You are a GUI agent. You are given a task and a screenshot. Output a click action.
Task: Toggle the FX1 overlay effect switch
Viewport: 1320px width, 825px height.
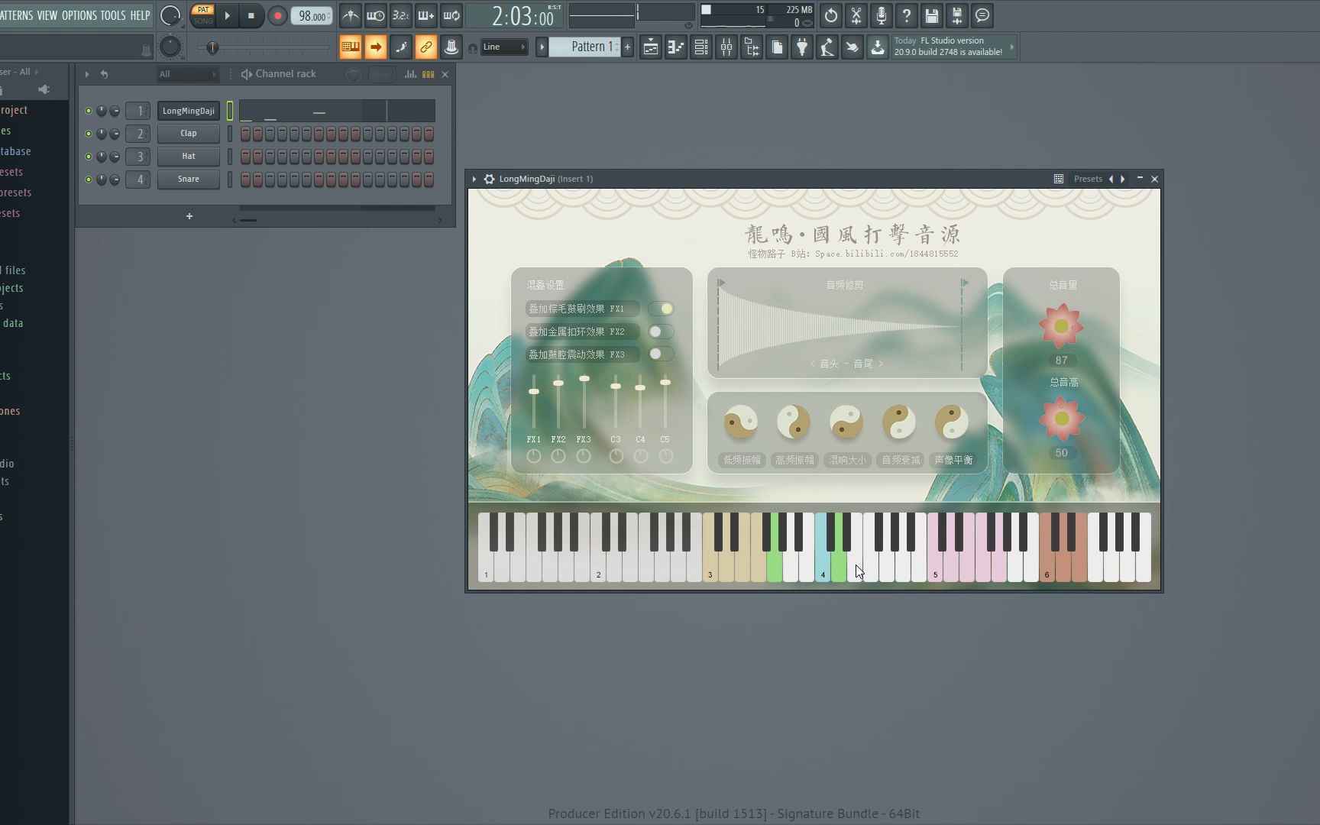662,309
